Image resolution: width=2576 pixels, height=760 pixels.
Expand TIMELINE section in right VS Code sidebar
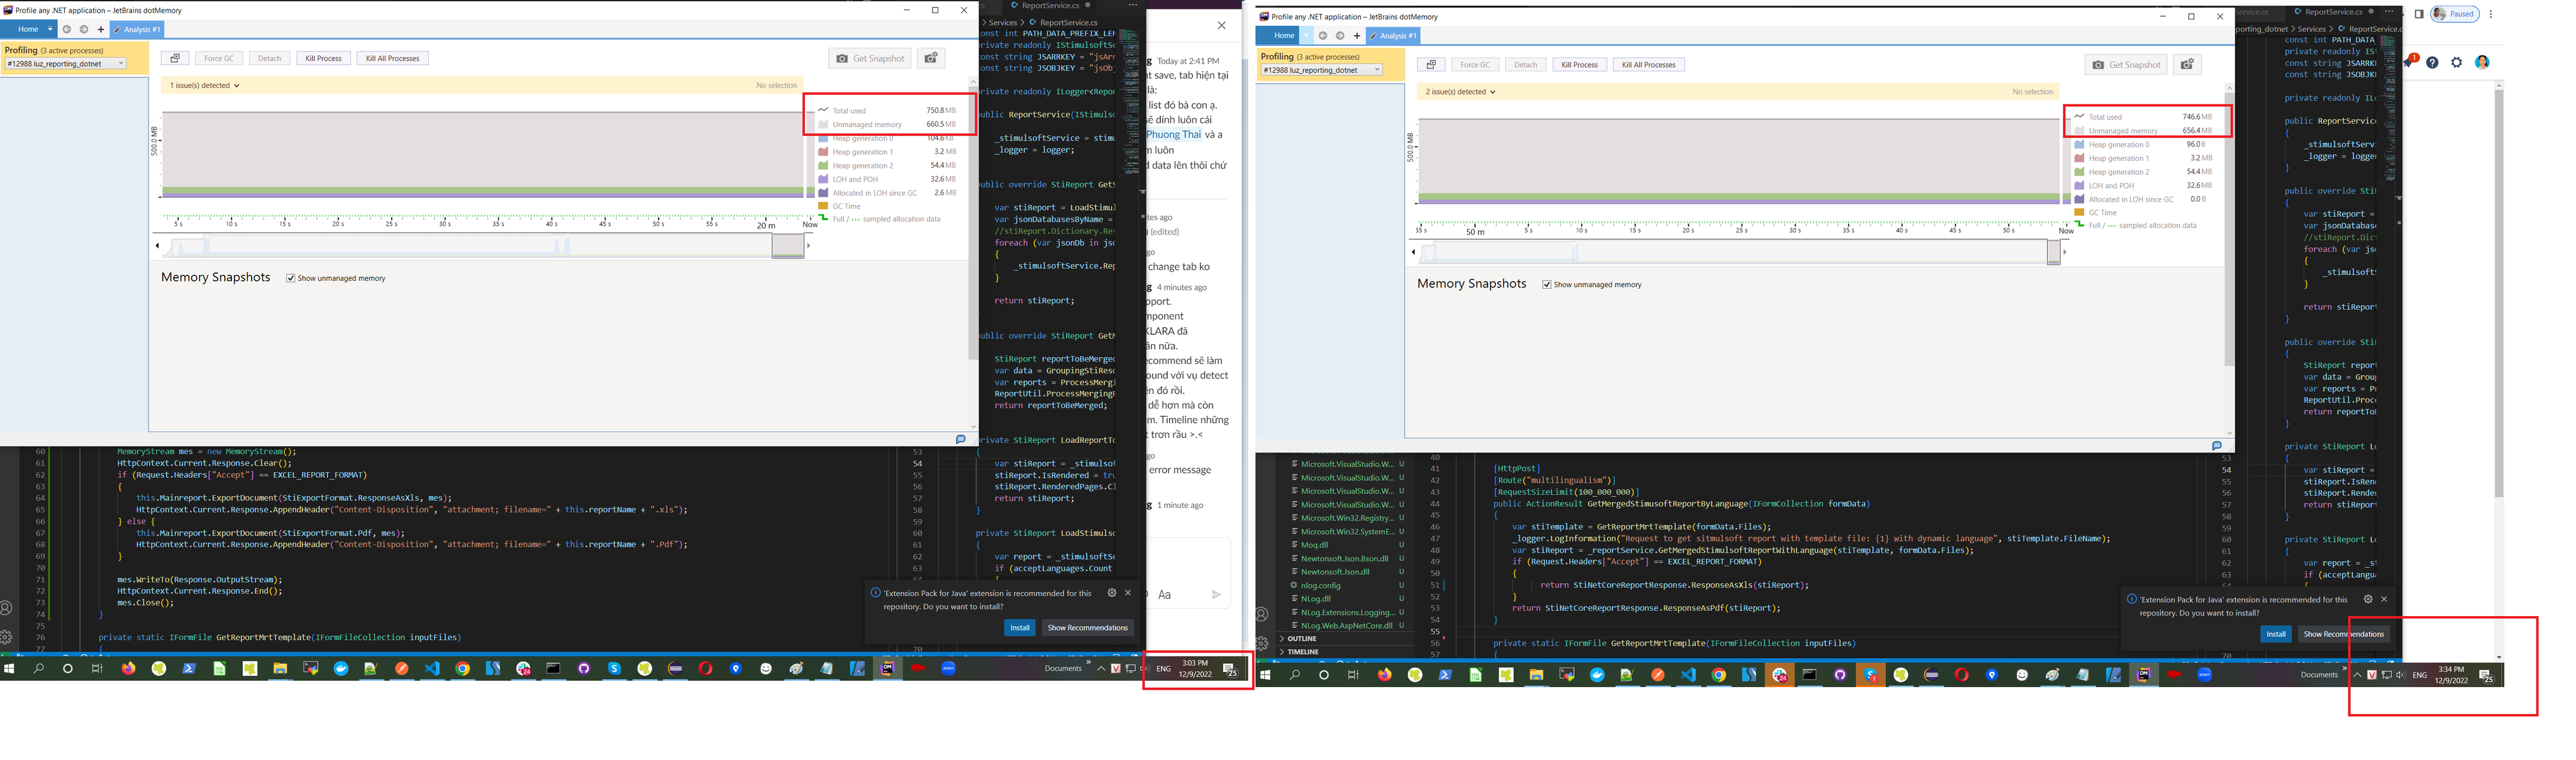[1345, 651]
